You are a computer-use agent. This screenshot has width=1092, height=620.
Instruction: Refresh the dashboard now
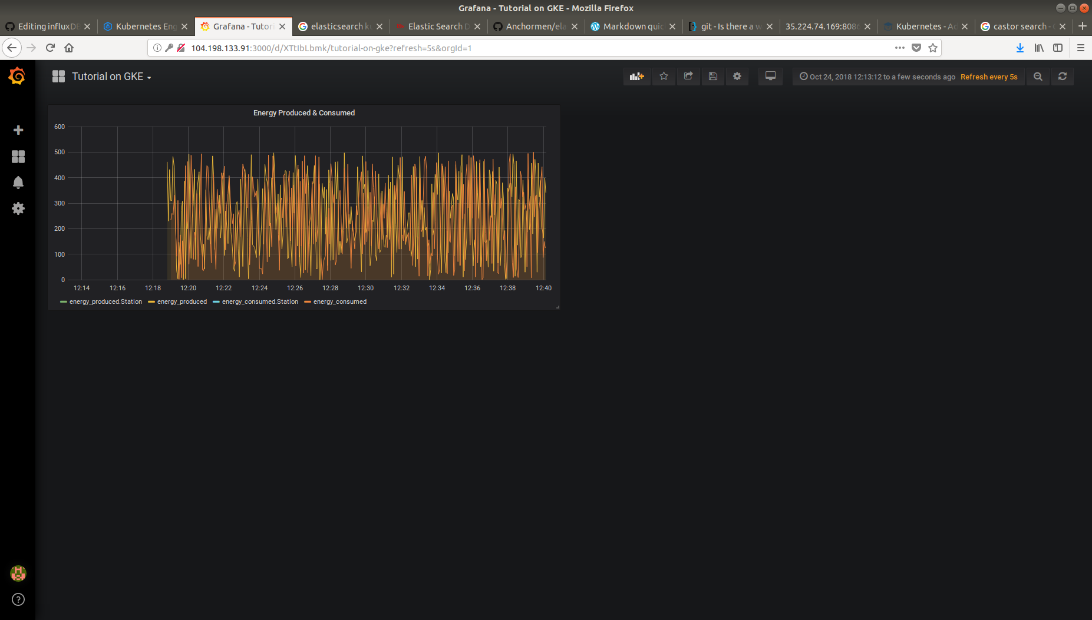(x=1063, y=77)
